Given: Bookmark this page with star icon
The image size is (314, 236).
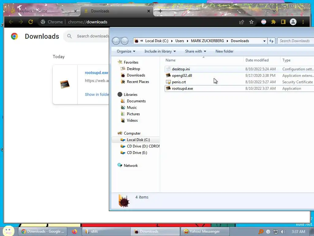Looking at the screenshot, I should [251, 22].
